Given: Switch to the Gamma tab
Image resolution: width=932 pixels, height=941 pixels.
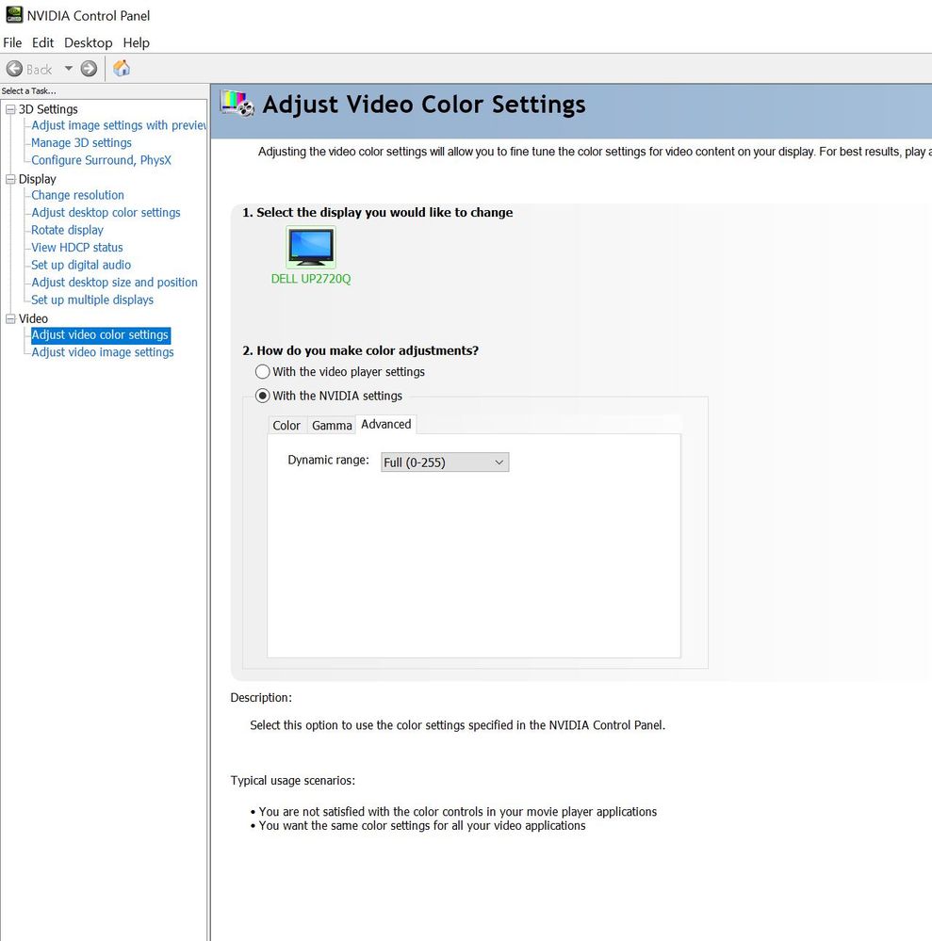Looking at the screenshot, I should 332,426.
